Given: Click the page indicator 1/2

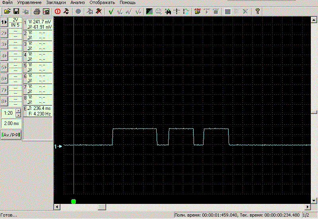Looking at the screenshot, I should pos(306,215).
